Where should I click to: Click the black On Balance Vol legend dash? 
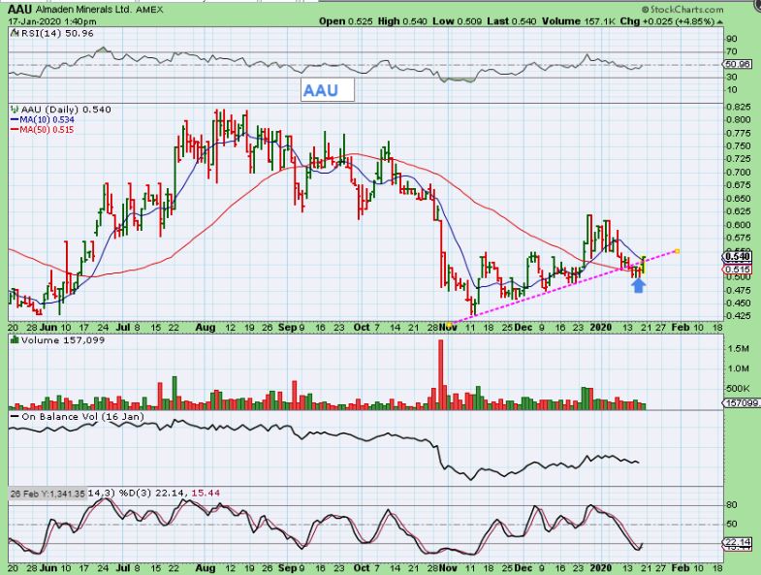tap(15, 417)
